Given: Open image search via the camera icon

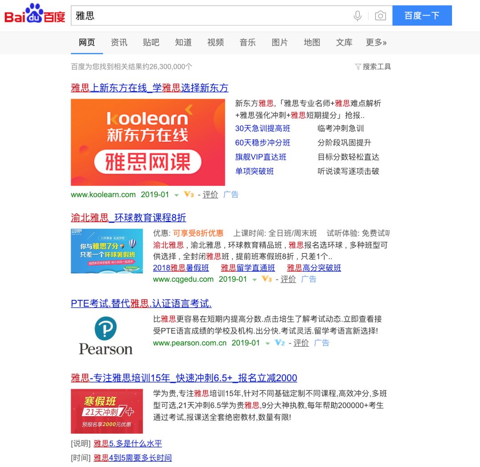Looking at the screenshot, I should click(380, 15).
